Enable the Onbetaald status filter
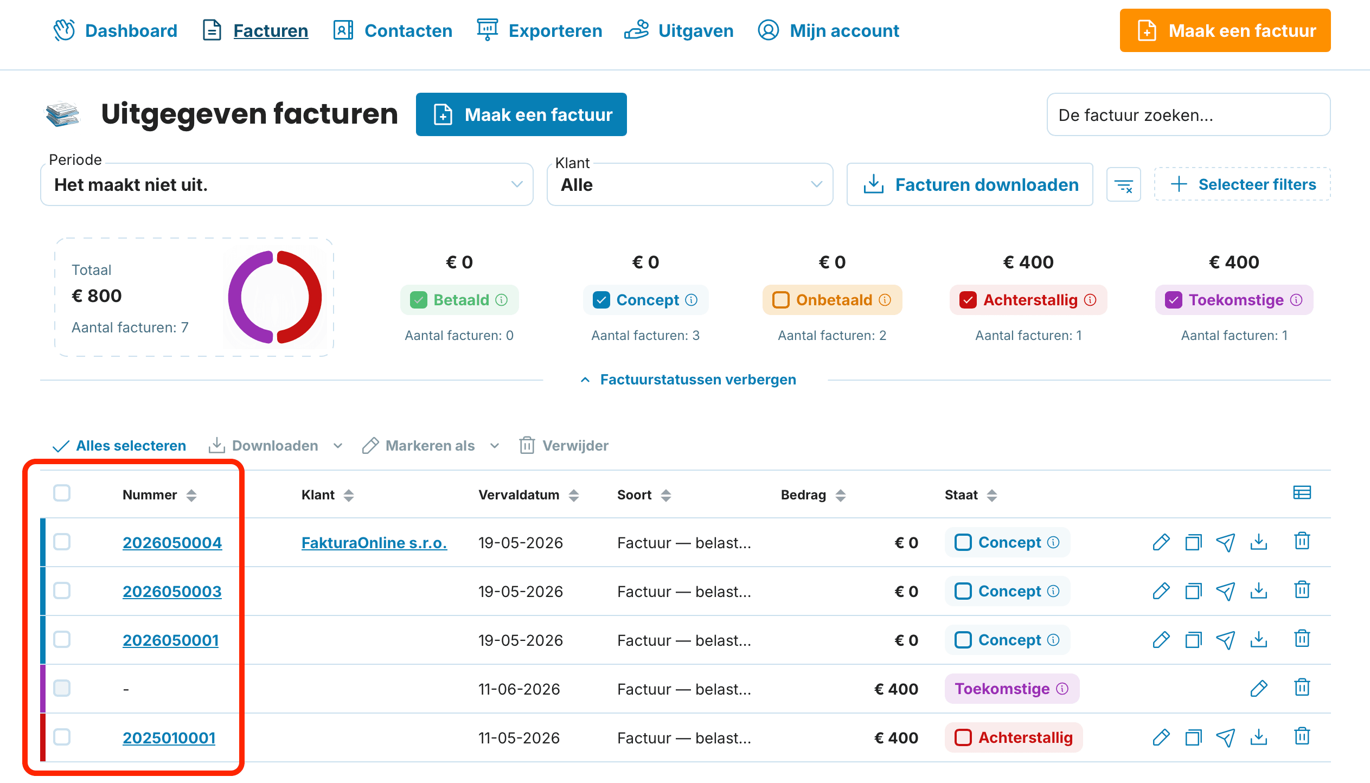Viewport: 1370px width, 783px height. tap(780, 300)
